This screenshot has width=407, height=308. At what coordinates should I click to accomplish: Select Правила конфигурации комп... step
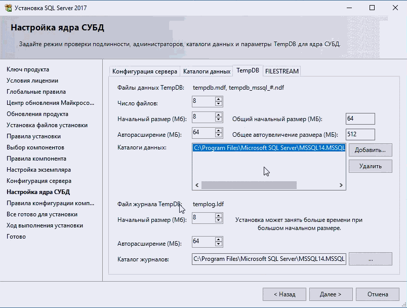[50, 203]
